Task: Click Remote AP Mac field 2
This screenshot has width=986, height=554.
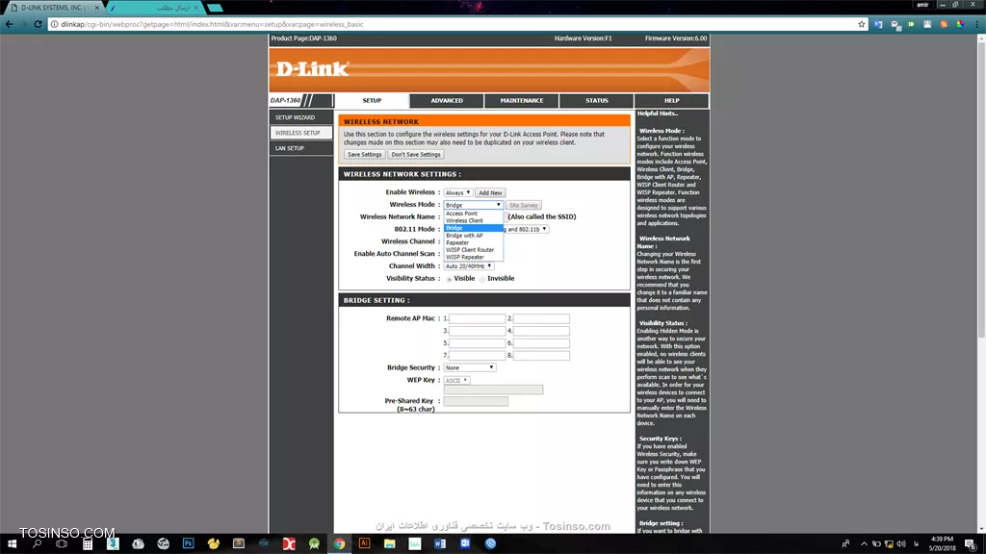Action: [x=541, y=318]
